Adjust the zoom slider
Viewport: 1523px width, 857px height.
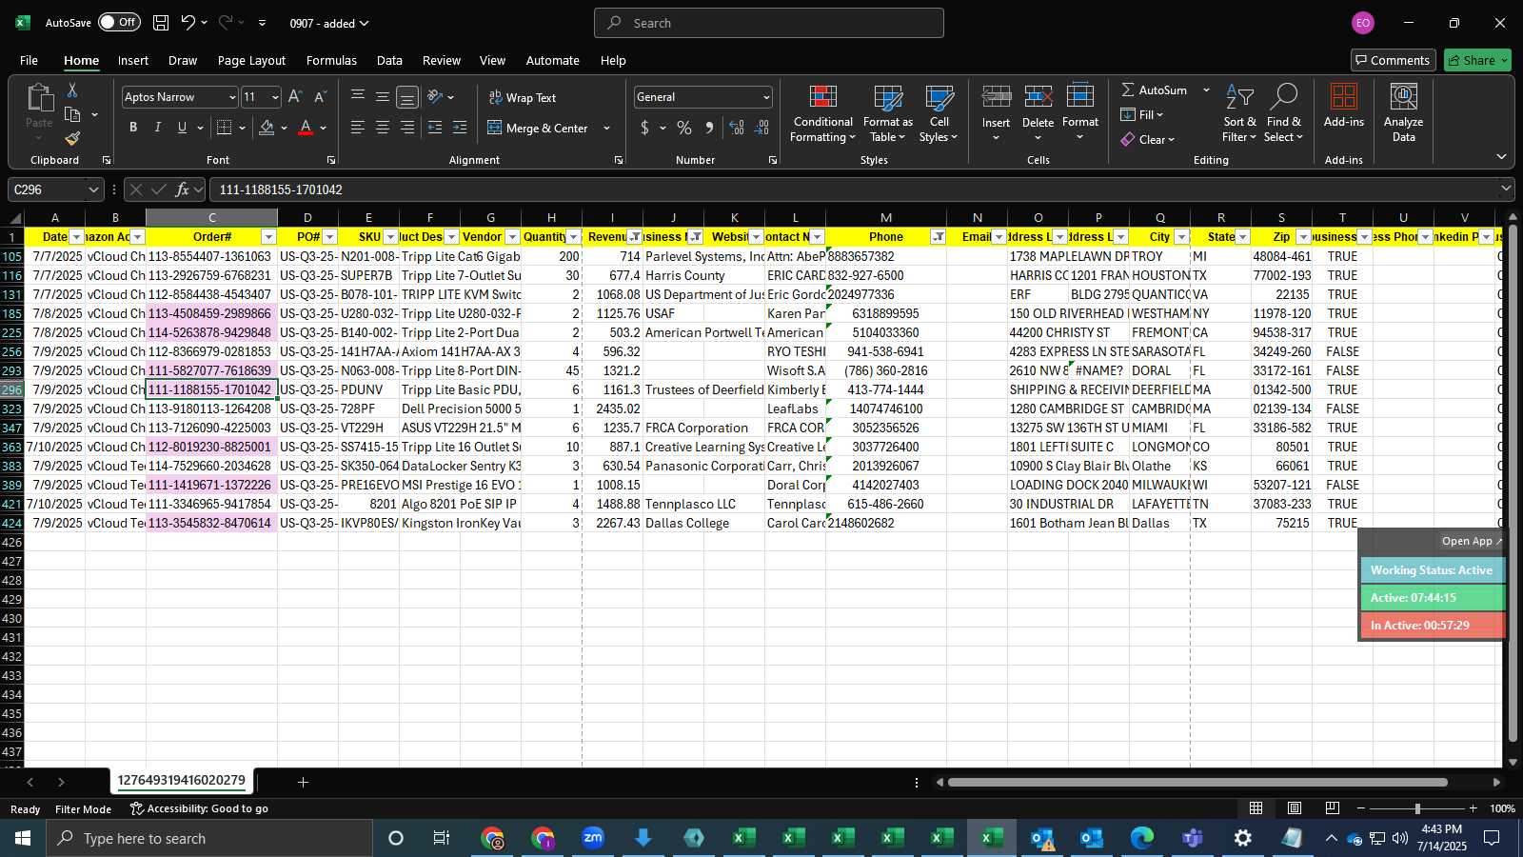(x=1417, y=808)
